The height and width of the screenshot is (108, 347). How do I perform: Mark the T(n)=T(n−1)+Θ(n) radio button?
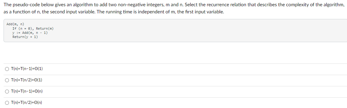pos(7,91)
